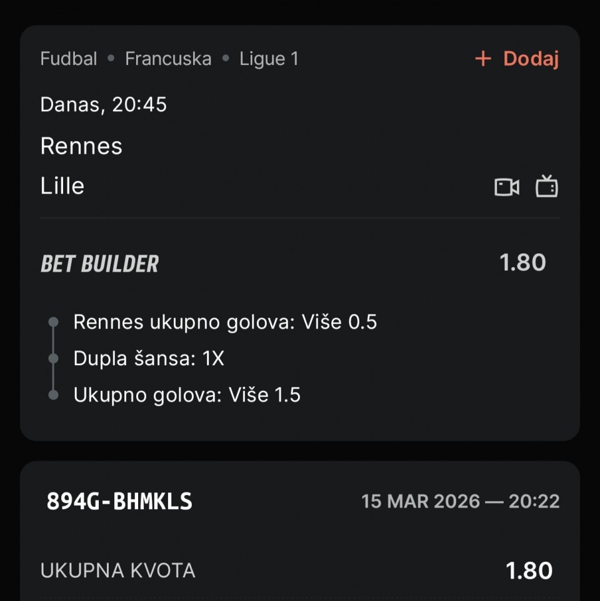Select the Rennes ukupno golova: Više 0.5 selection
Image resolution: width=600 pixels, height=601 pixels.
(x=225, y=322)
